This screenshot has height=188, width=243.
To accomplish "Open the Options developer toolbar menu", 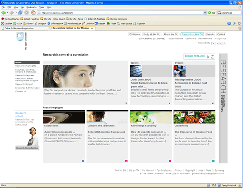I will (x=140, y=23).
